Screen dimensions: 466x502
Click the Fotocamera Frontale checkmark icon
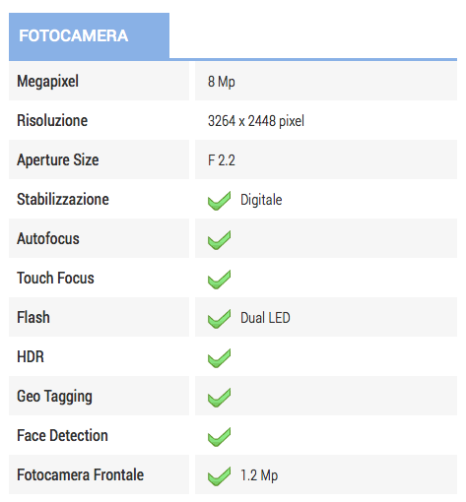tap(219, 476)
